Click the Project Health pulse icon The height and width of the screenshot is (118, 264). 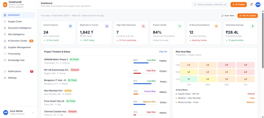(x=180, y=26)
